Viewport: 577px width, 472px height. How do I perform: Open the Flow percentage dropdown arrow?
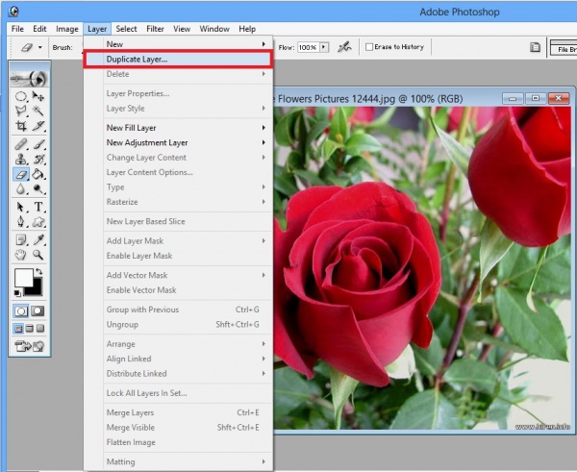click(x=324, y=46)
